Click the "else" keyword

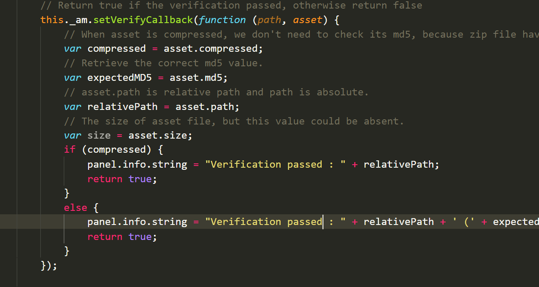click(75, 207)
